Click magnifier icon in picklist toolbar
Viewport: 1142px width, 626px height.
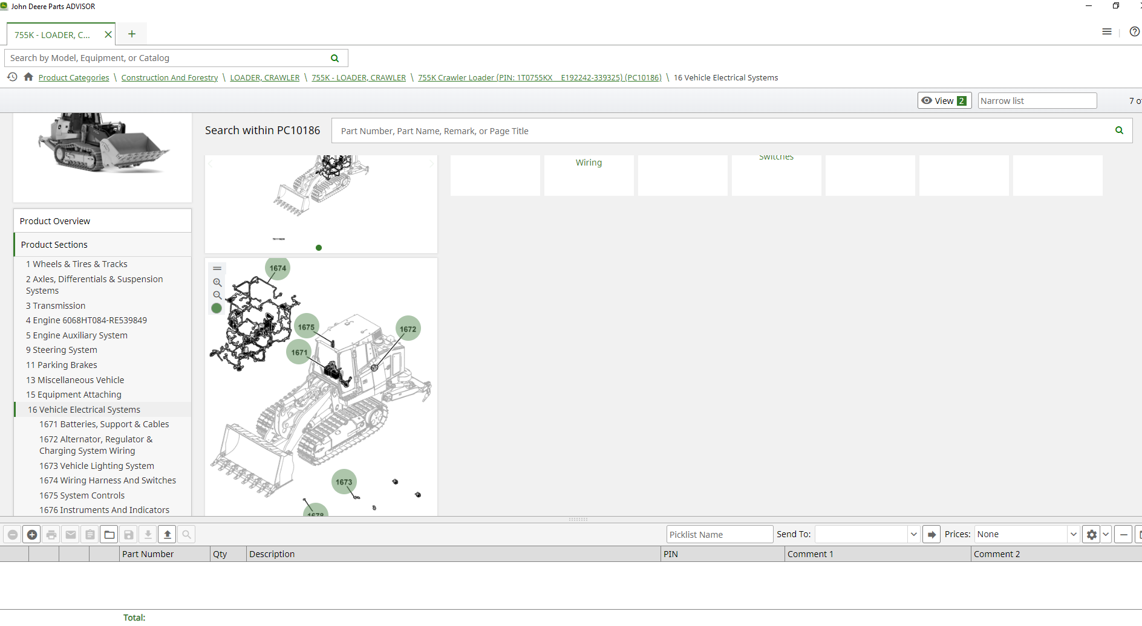click(x=187, y=535)
